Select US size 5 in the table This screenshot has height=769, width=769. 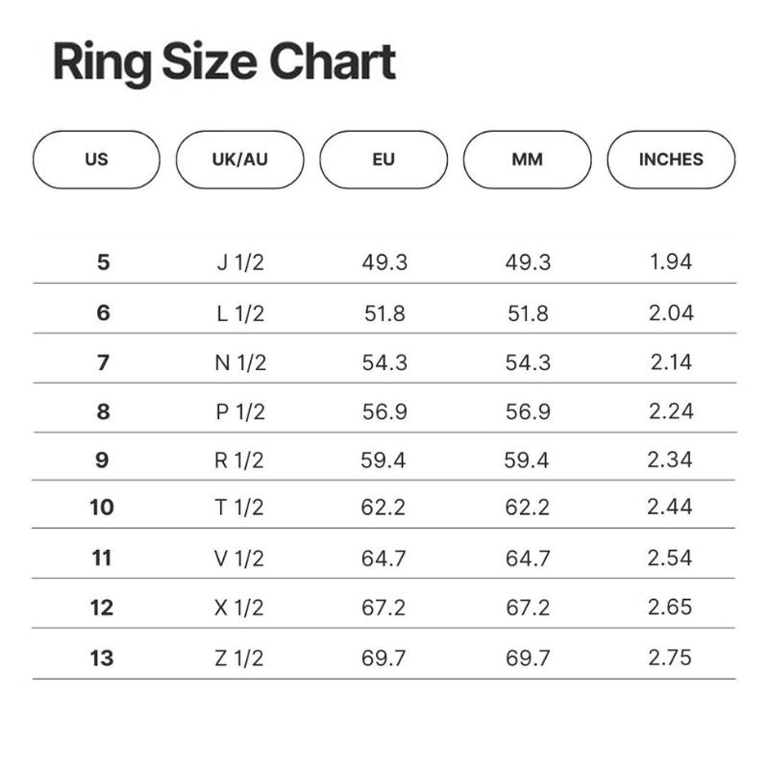point(103,262)
